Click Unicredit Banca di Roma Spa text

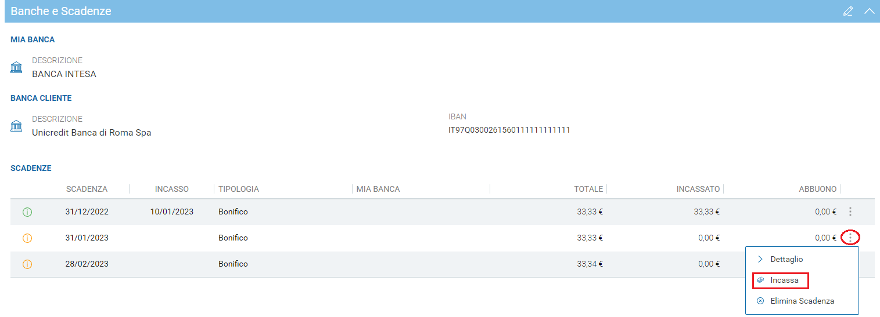click(x=91, y=133)
